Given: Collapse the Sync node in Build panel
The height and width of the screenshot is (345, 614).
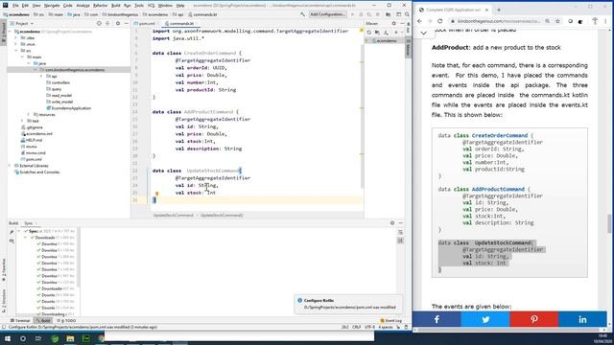Looking at the screenshot, I should (x=19, y=231).
